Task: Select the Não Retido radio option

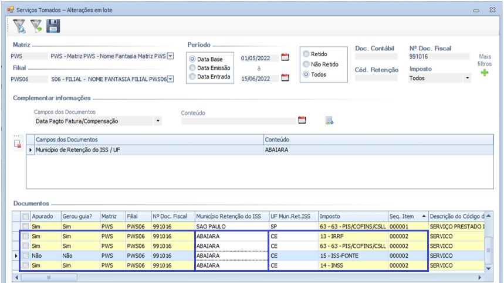Action: (306, 64)
